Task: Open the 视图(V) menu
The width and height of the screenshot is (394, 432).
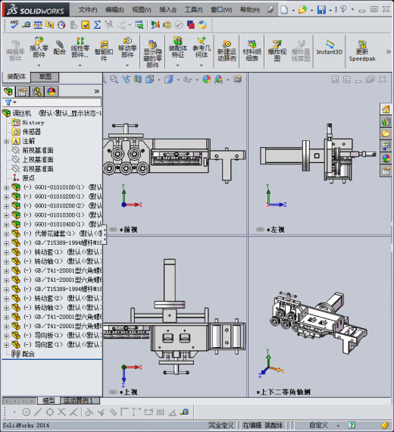Action: click(x=142, y=10)
